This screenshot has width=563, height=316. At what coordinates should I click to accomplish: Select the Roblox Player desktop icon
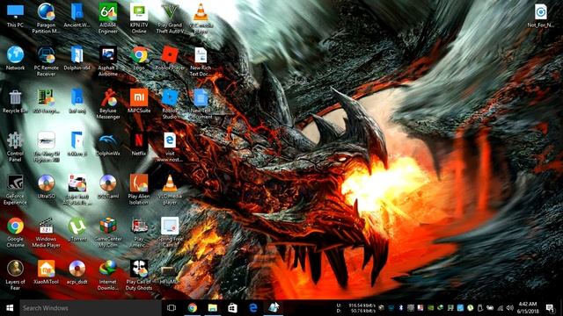170,58
